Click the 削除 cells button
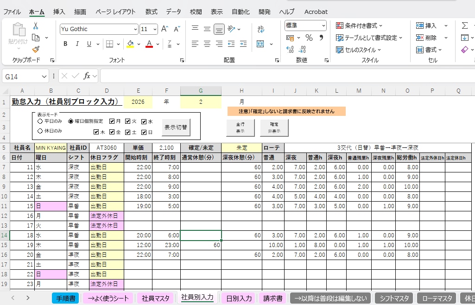 coord(426,38)
